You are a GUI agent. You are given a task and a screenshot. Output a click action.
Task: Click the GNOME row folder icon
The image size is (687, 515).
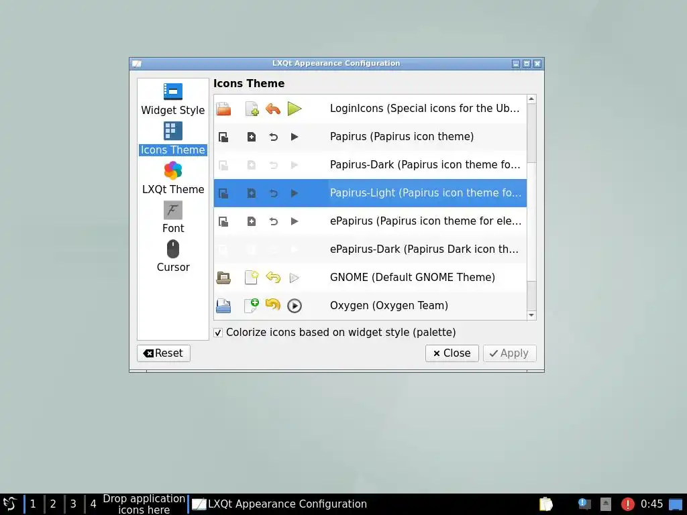(x=223, y=278)
